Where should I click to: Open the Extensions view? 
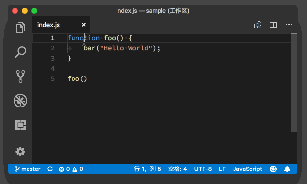(x=20, y=125)
